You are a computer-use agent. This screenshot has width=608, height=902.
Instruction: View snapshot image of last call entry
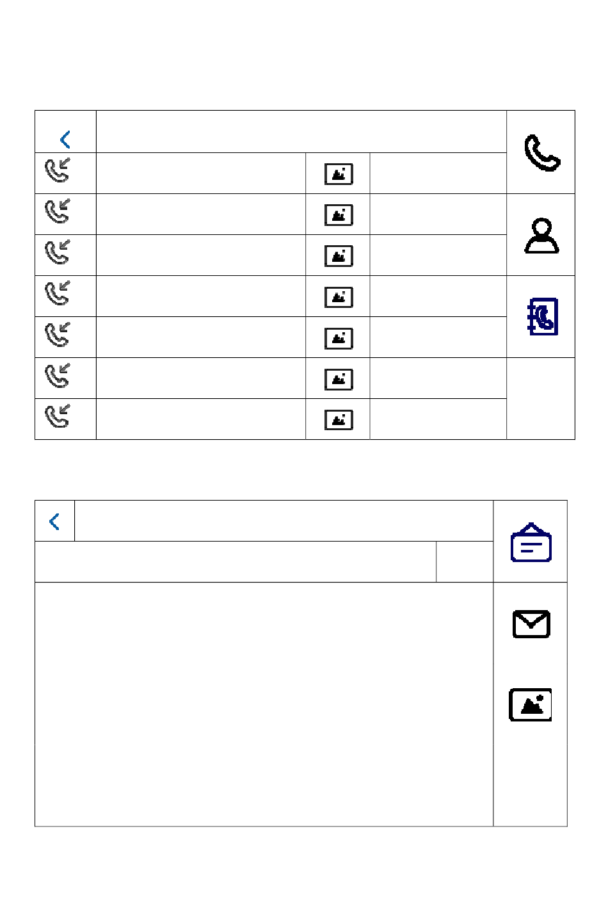pos(339,420)
